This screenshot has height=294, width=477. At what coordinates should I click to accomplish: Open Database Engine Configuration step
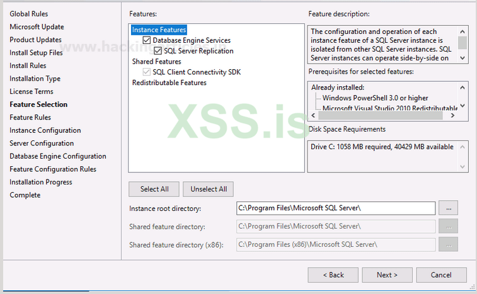pos(58,156)
